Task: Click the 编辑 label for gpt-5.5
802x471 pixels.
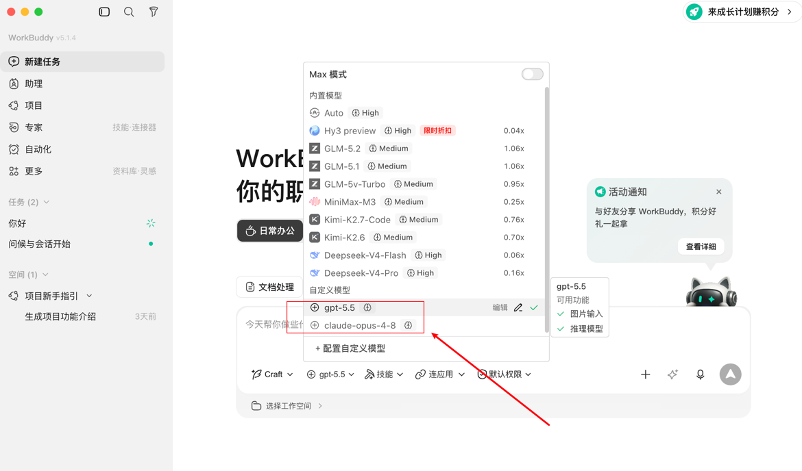Action: click(500, 307)
